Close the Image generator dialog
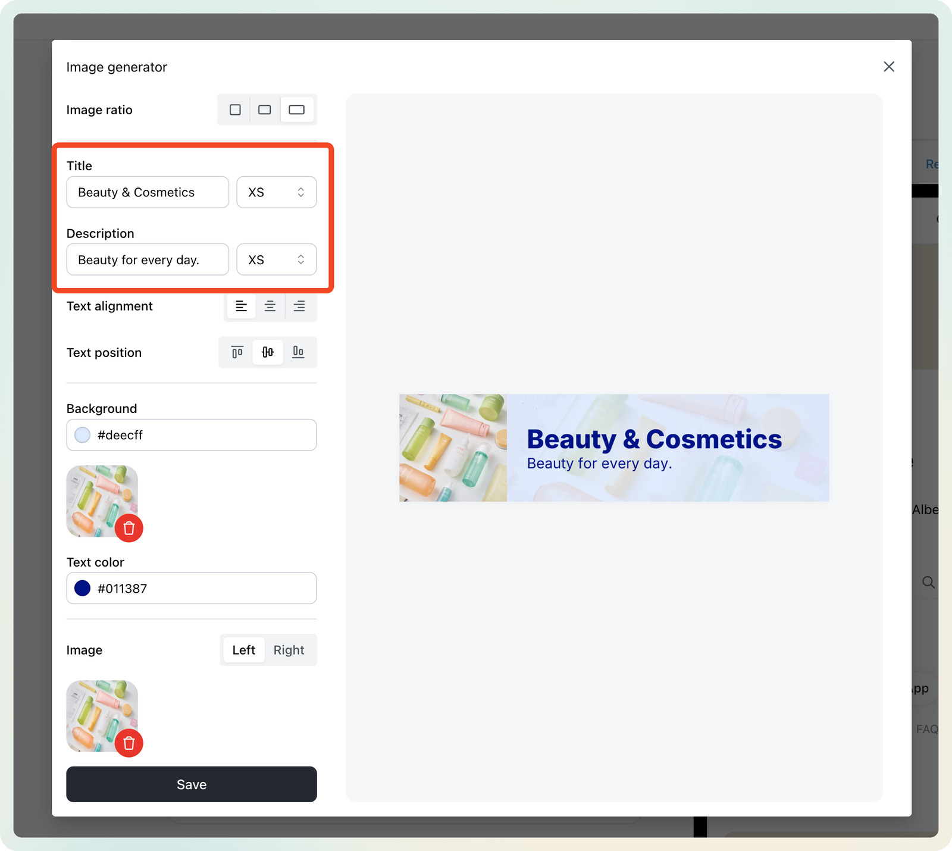Image resolution: width=952 pixels, height=851 pixels. point(889,67)
